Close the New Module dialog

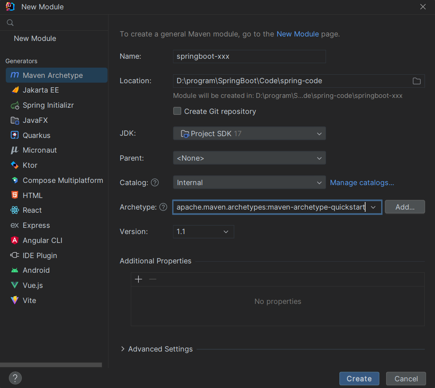coord(423,7)
